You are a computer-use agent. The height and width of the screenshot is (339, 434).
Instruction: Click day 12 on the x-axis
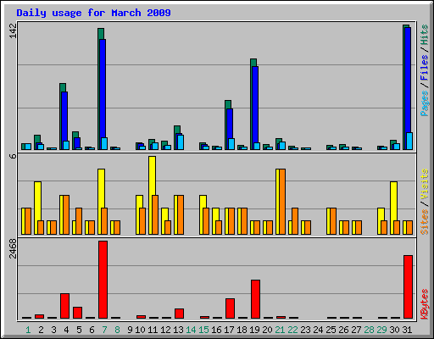tap(165, 330)
